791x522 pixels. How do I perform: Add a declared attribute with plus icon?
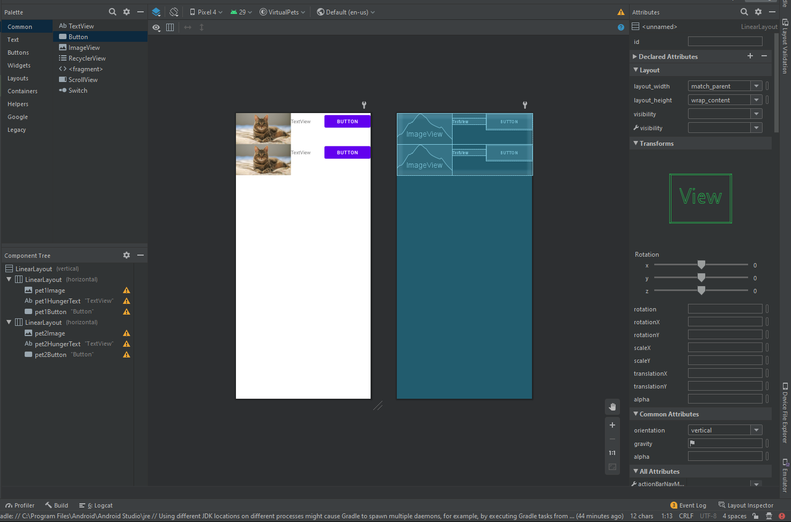point(750,56)
